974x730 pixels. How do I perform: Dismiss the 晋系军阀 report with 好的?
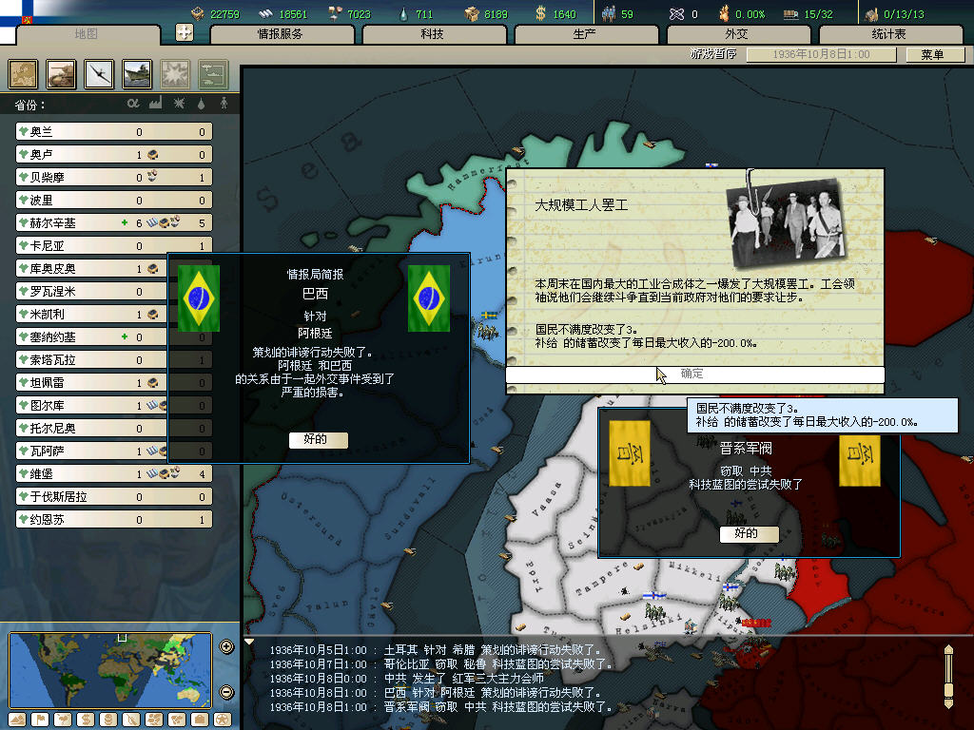(x=749, y=533)
